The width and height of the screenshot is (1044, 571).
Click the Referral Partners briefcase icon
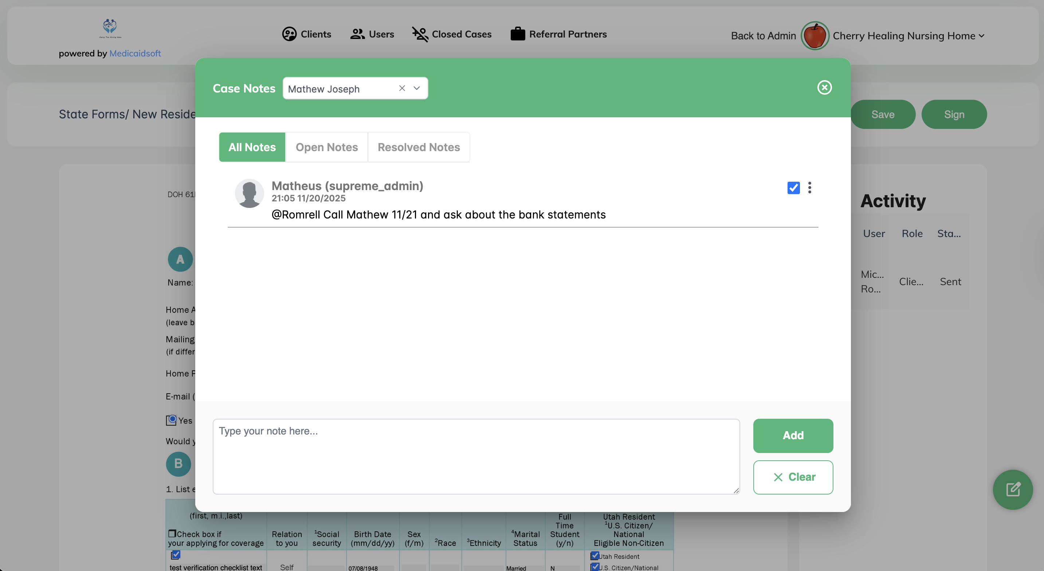518,34
